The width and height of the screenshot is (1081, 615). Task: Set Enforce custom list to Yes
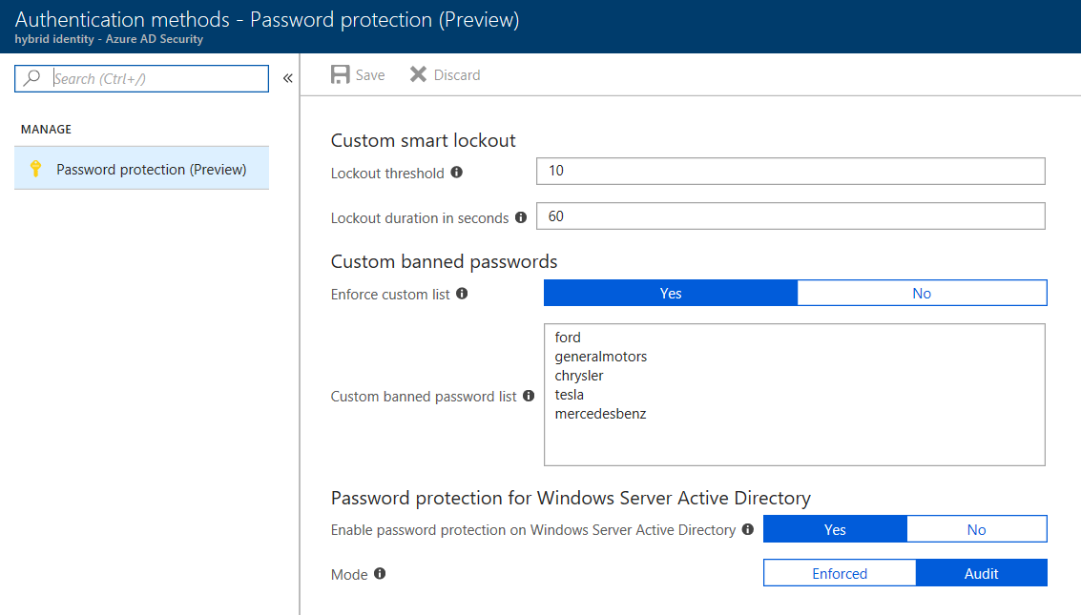tap(670, 294)
